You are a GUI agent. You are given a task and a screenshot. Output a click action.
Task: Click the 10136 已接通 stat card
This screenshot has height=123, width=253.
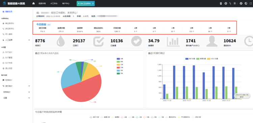click(x=126, y=42)
